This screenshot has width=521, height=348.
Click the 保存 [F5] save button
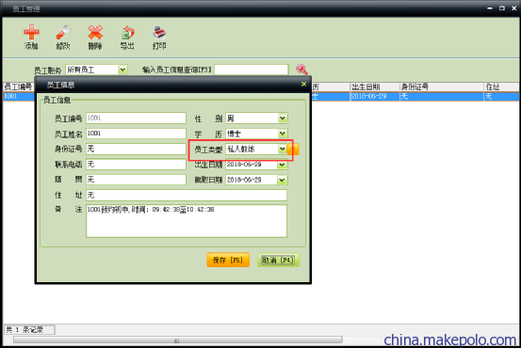(228, 261)
